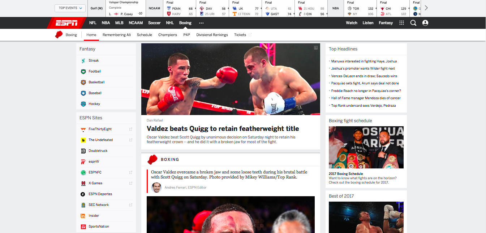Click the FiveThirtyEight fox icon

tap(83, 129)
